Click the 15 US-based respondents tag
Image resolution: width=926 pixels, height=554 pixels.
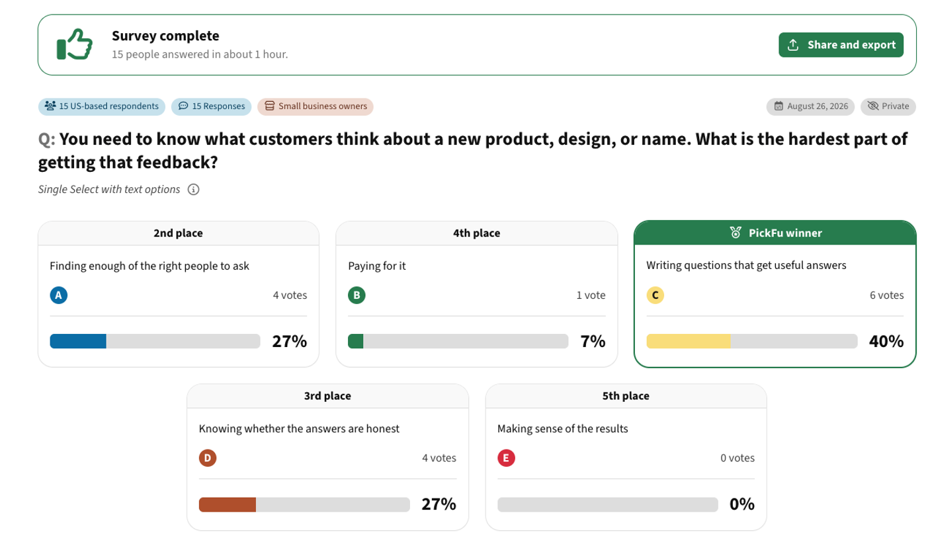pos(102,106)
